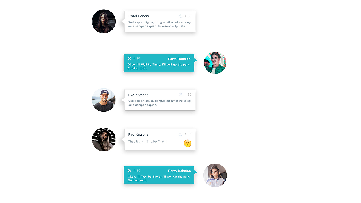Select the "That Right ! ! I Like That !" message text
This screenshot has height=203, width=361.
[x=147, y=142]
